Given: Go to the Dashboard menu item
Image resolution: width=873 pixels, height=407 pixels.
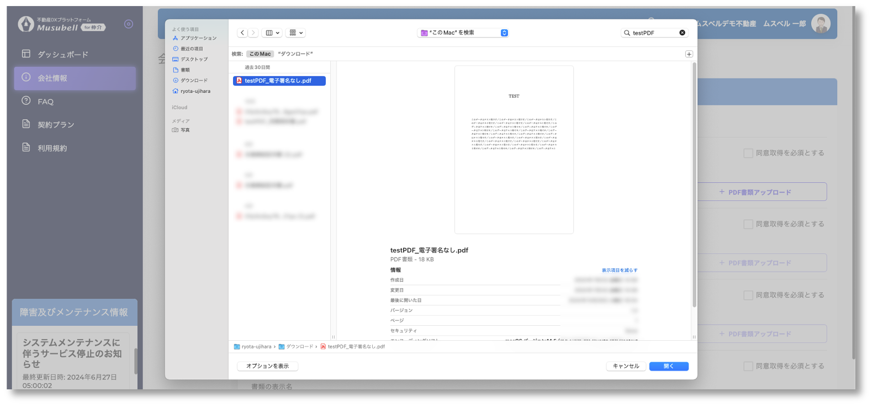Looking at the screenshot, I should click(62, 54).
